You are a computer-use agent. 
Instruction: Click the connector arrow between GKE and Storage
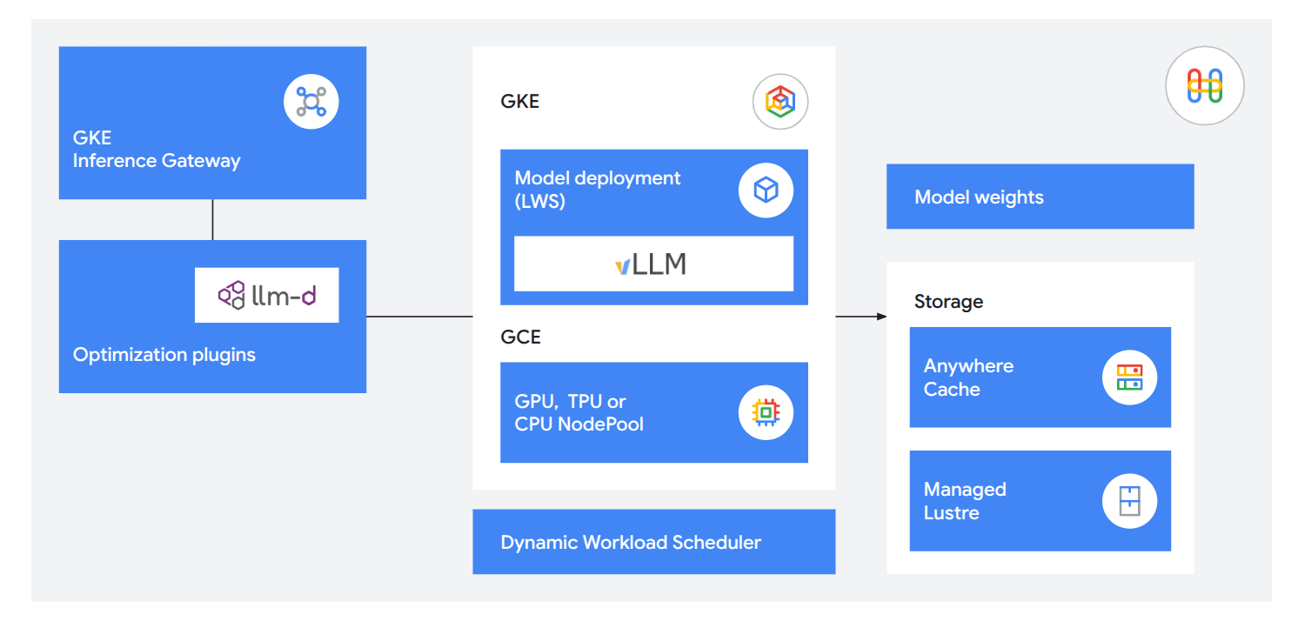860,317
